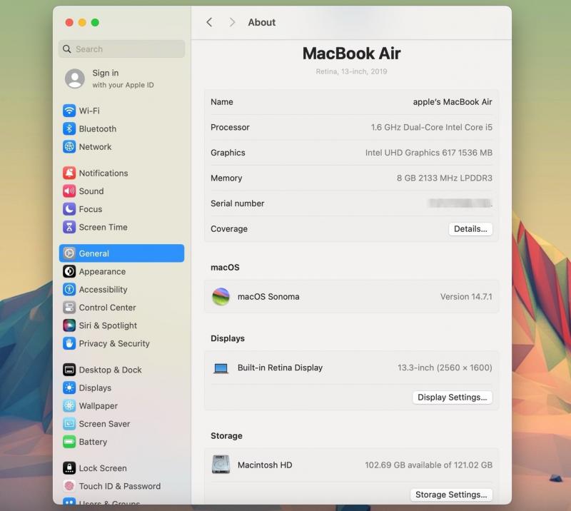Select Screen Time in the sidebar

[121, 227]
